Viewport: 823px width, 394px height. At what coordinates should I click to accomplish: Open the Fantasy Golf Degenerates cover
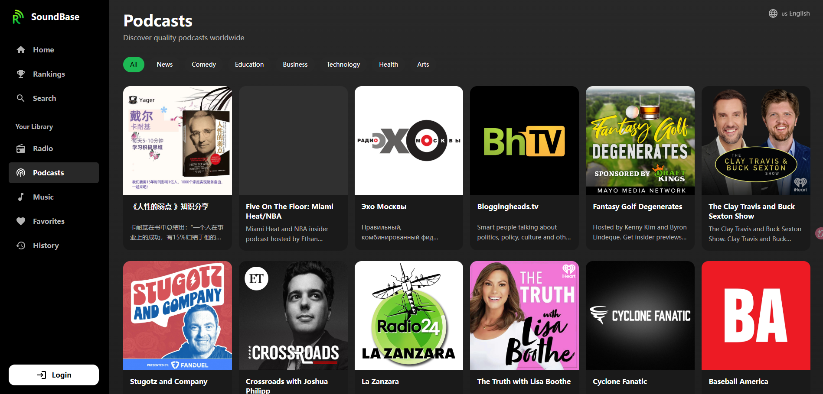pos(640,140)
